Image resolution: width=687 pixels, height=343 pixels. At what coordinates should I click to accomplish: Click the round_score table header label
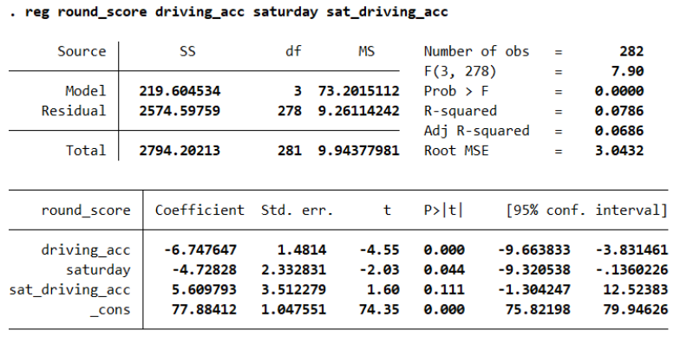[86, 210]
